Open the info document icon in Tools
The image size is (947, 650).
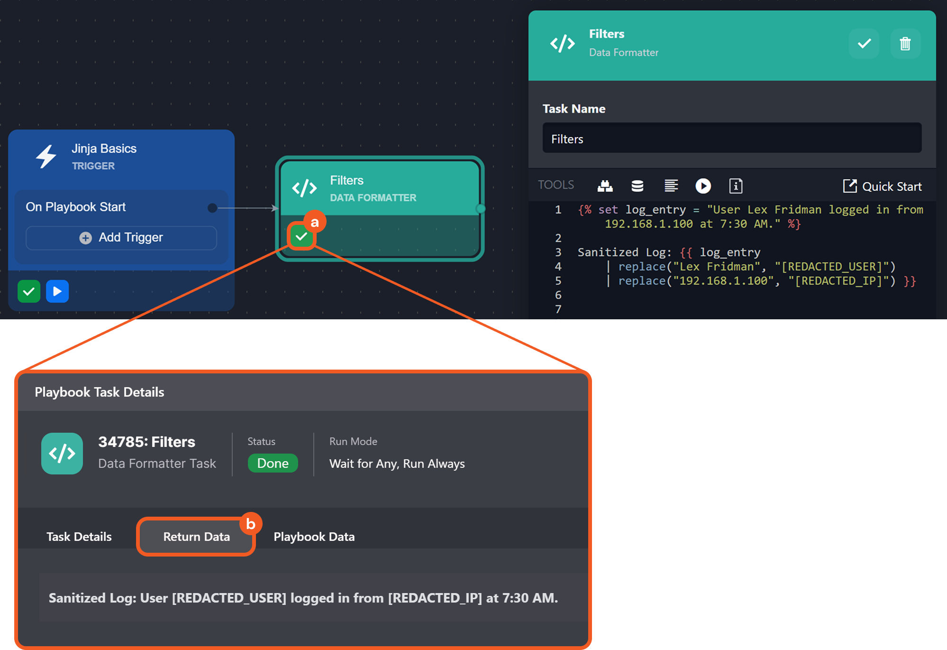[736, 186]
